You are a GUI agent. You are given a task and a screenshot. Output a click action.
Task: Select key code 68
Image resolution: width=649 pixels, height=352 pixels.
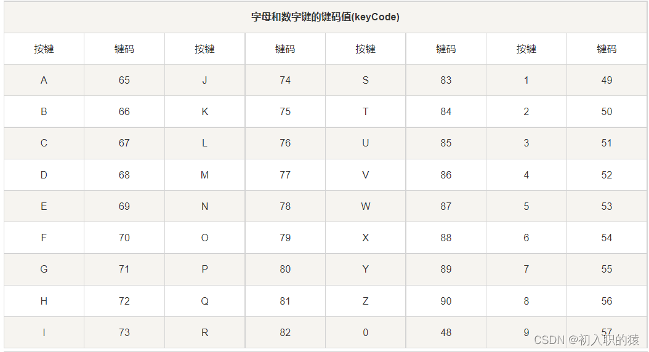(124, 175)
